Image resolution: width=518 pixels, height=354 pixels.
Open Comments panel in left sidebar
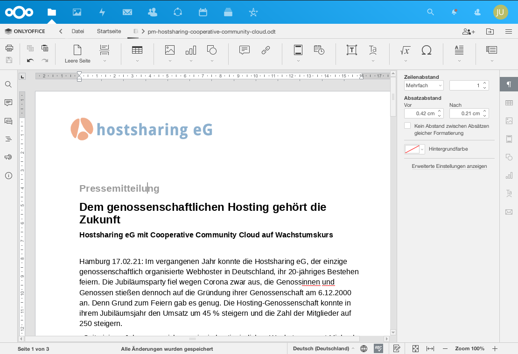pyautogui.click(x=8, y=102)
